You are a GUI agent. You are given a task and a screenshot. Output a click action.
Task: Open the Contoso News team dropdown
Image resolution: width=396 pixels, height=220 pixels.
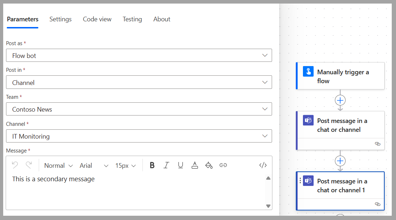[139, 109]
